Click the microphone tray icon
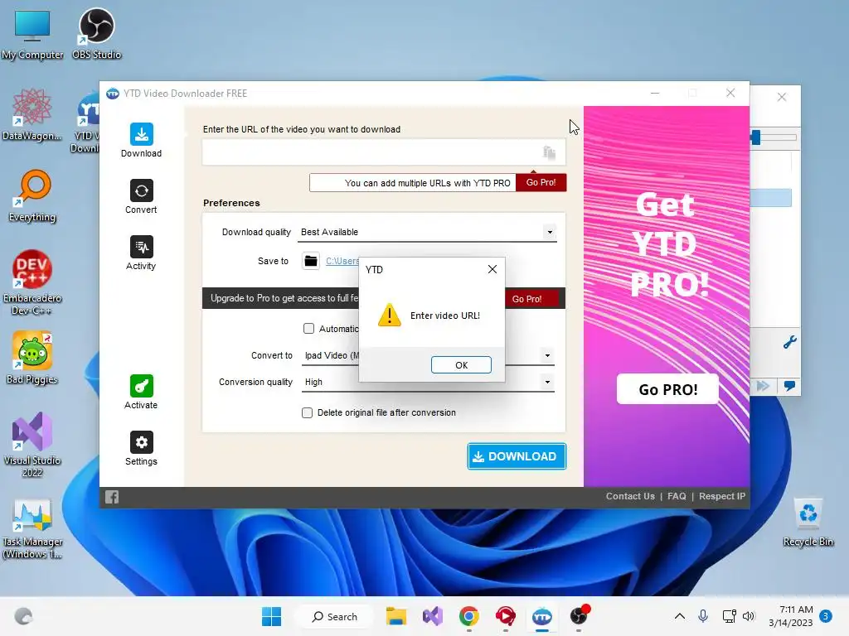The width and height of the screenshot is (849, 636). point(703,616)
